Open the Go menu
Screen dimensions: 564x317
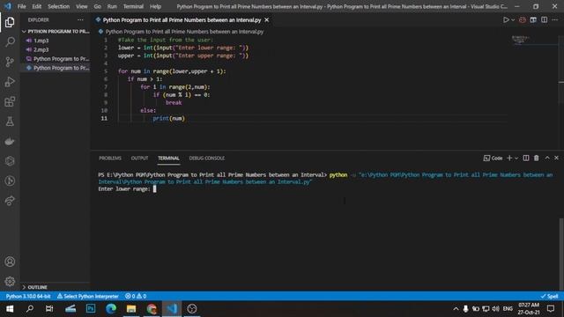[98, 6]
